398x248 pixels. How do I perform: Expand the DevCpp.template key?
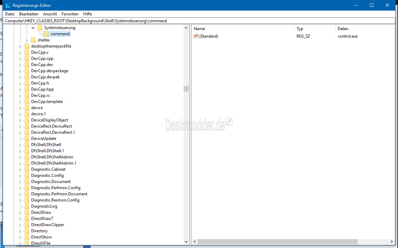(20, 102)
